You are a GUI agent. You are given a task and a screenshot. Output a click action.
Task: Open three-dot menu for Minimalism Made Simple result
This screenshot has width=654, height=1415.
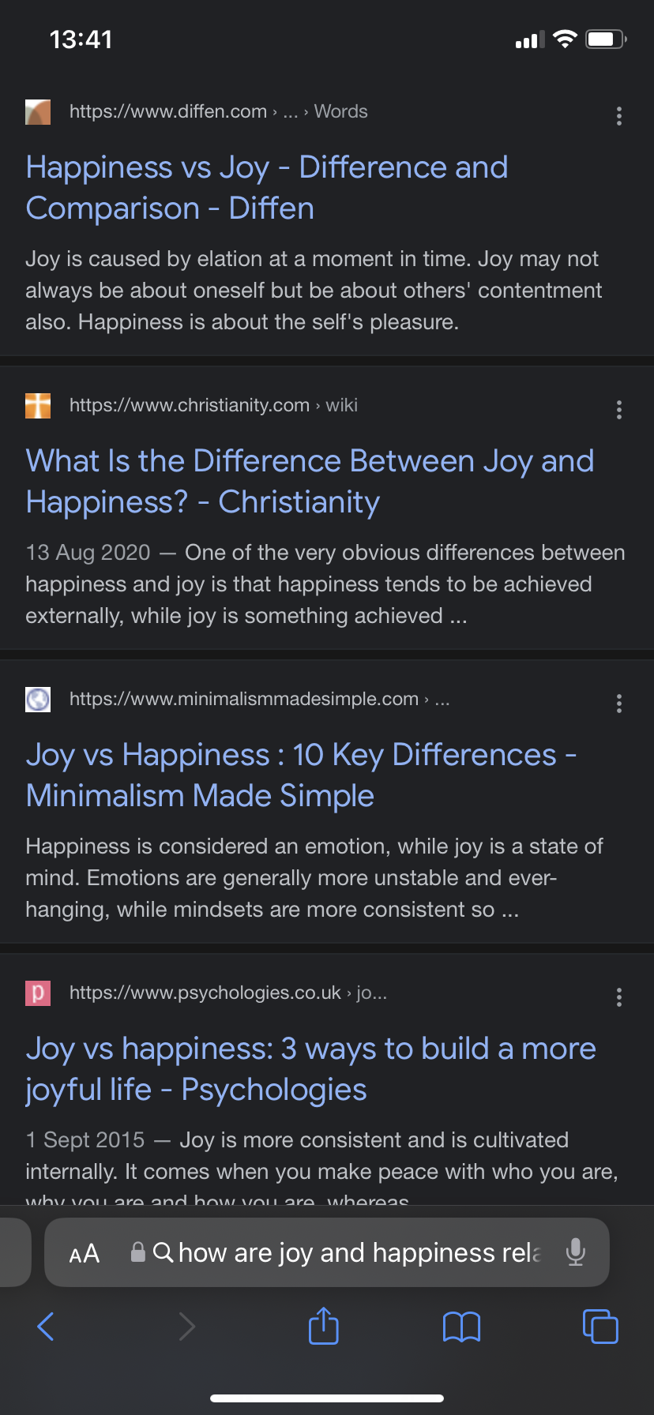click(619, 704)
